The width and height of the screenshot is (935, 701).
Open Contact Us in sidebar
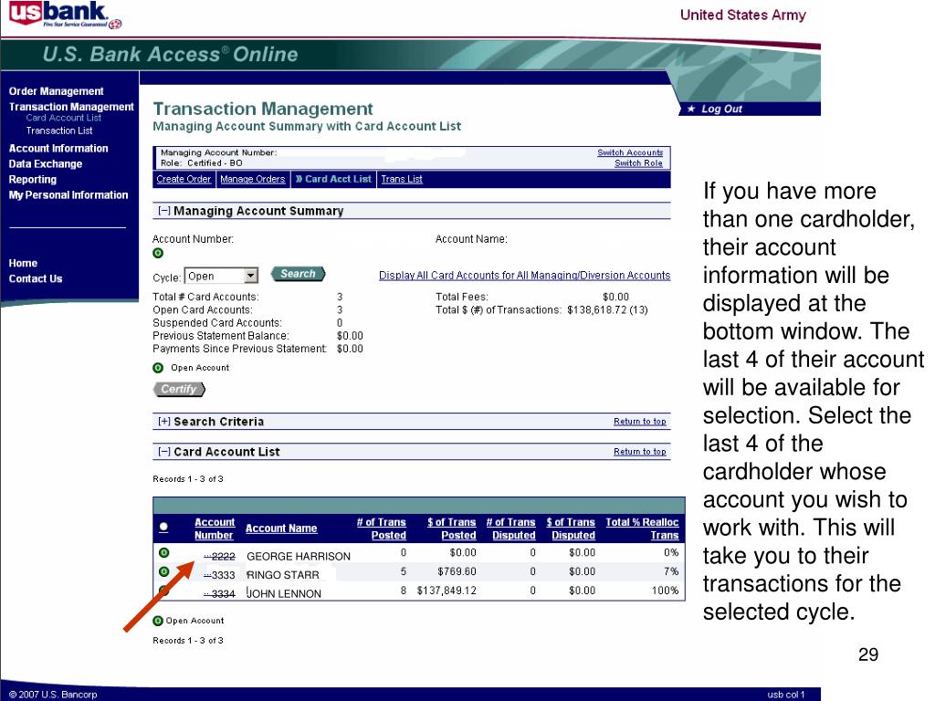click(x=36, y=278)
